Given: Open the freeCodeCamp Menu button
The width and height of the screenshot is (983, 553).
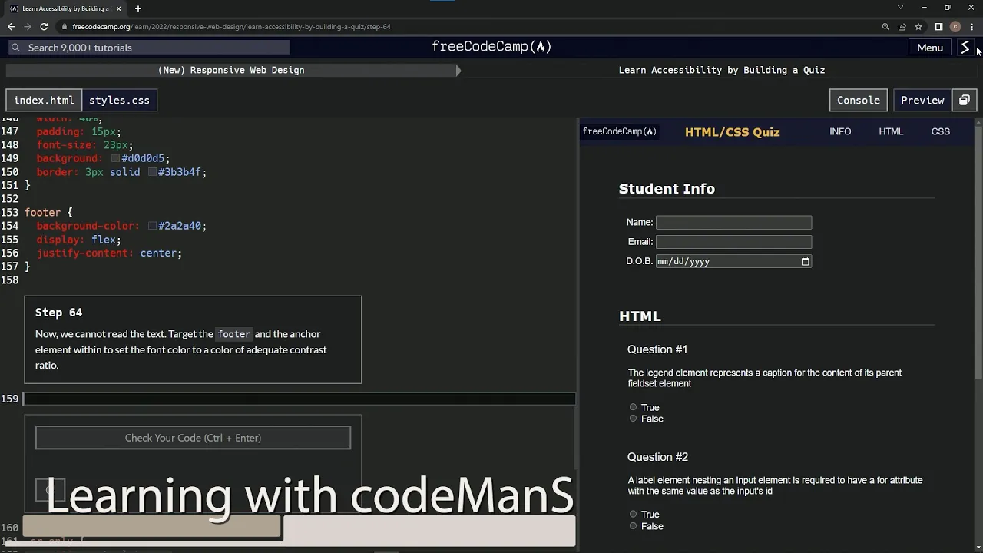Looking at the screenshot, I should (929, 48).
